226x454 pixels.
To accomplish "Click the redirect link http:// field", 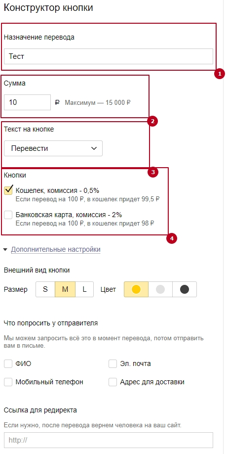I will pyautogui.click(x=109, y=440).
